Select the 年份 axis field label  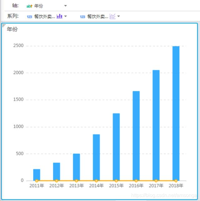(x=38, y=6)
